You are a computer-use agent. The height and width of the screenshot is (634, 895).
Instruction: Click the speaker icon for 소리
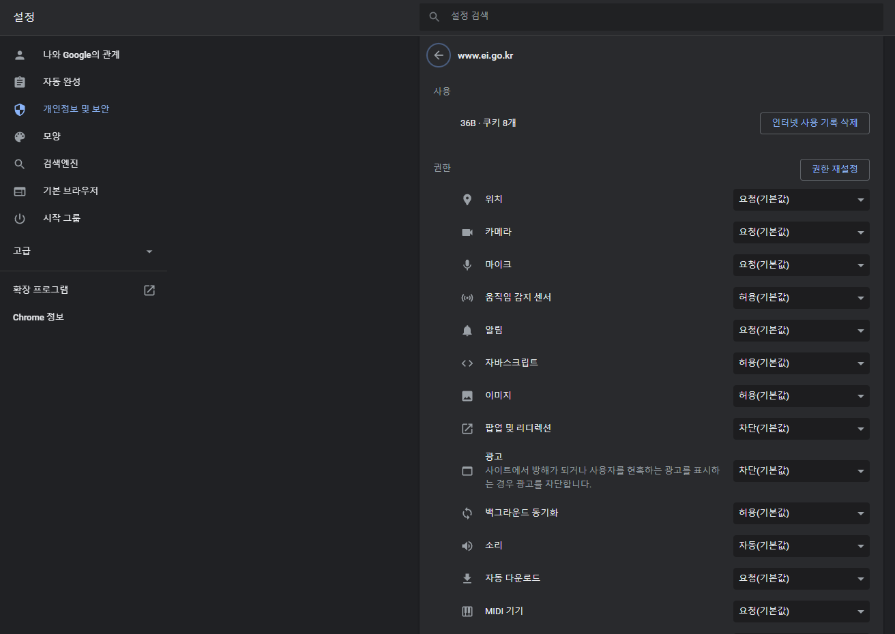click(x=467, y=546)
